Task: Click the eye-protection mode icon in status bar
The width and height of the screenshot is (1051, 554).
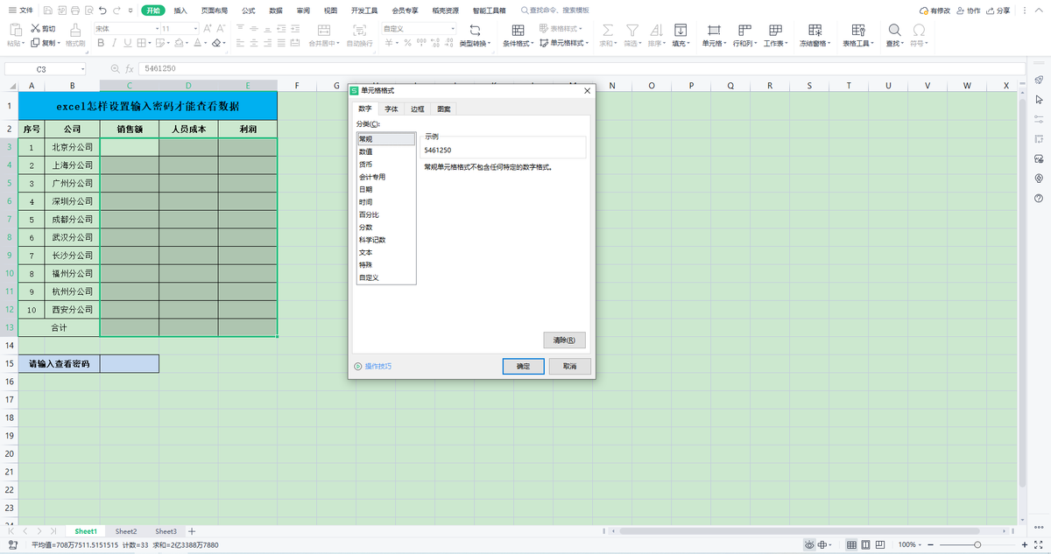Action: click(x=809, y=544)
